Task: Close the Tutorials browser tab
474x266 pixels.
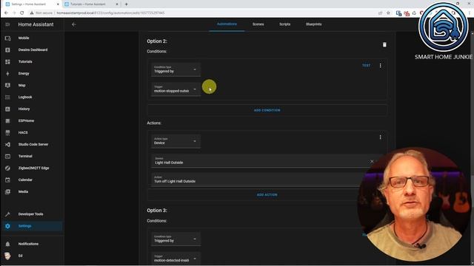Action: click(x=117, y=4)
